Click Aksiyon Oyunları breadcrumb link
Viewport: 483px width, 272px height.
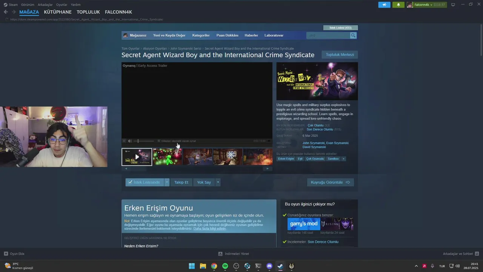(x=155, y=48)
